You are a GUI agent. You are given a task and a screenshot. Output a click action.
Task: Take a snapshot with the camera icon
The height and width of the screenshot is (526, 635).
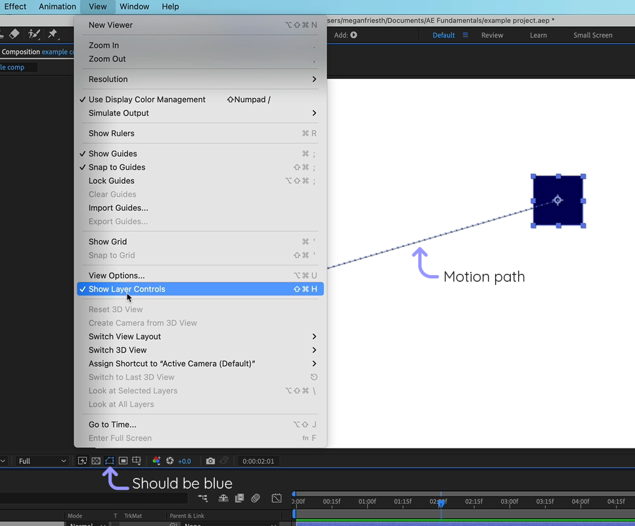pos(210,461)
